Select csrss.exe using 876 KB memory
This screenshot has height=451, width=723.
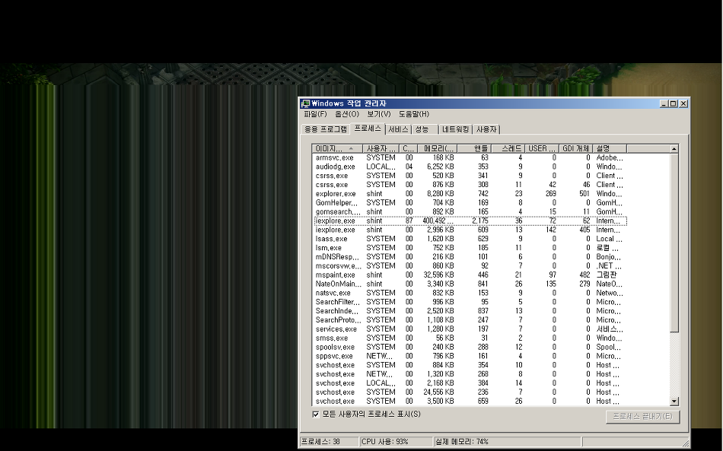[470, 185]
